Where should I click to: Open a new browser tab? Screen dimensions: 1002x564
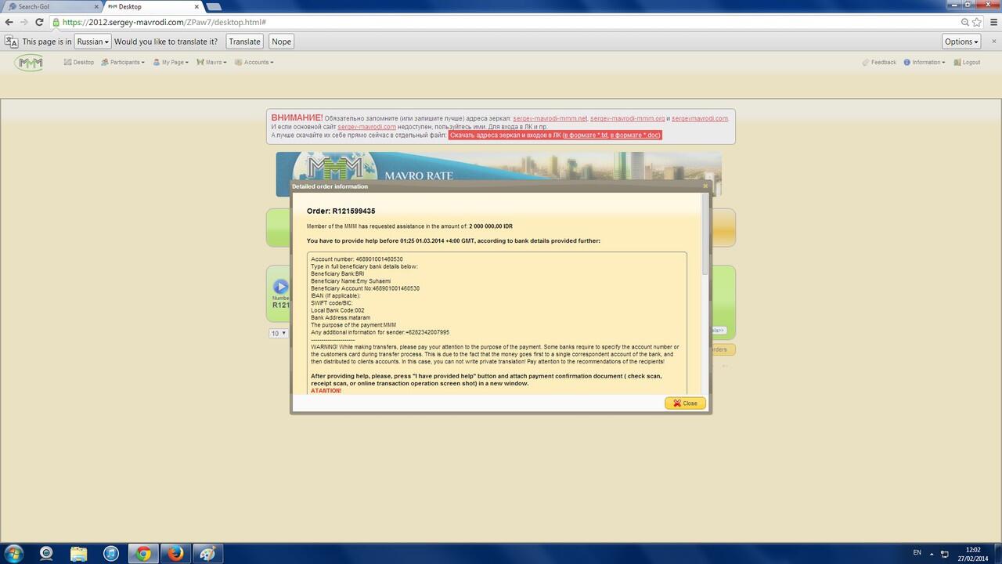(x=212, y=6)
